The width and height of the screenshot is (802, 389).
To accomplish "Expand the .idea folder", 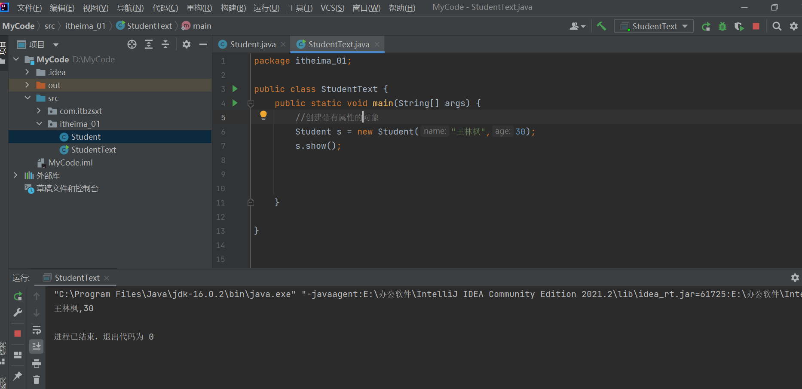I will [27, 72].
